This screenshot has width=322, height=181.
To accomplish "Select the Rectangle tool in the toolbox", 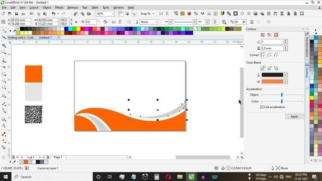I will tap(4, 74).
